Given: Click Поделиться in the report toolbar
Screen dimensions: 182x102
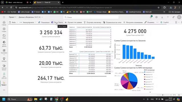Looking at the screenshot, I should click(x=44, y=22).
